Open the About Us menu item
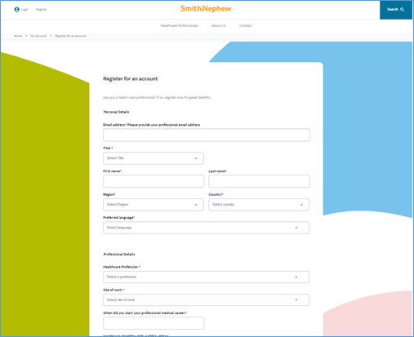Image resolution: width=414 pixels, height=337 pixels. [219, 25]
